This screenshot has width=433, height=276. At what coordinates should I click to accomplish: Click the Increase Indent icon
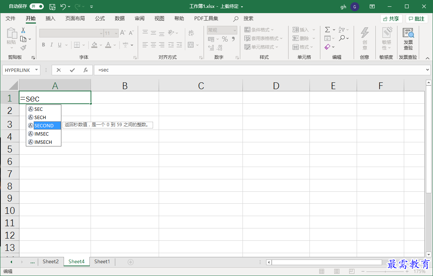click(179, 45)
